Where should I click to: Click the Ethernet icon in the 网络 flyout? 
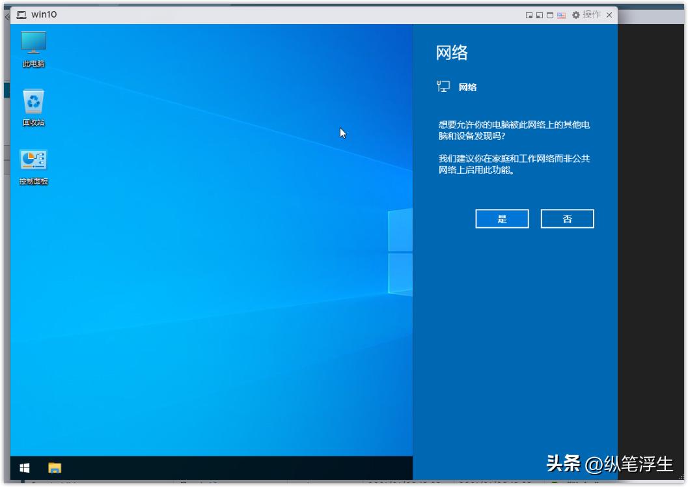(x=444, y=87)
